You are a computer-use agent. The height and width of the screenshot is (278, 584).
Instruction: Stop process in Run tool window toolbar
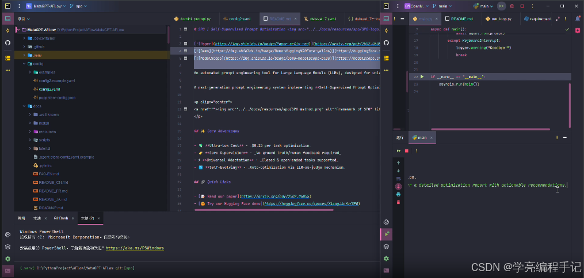[407, 151]
